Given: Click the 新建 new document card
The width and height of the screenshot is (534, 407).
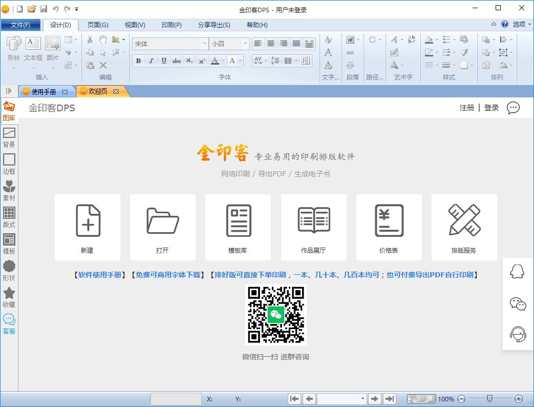Looking at the screenshot, I should pyautogui.click(x=88, y=228).
